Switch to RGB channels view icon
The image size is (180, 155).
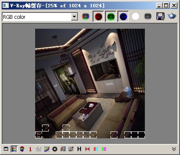[86, 17]
